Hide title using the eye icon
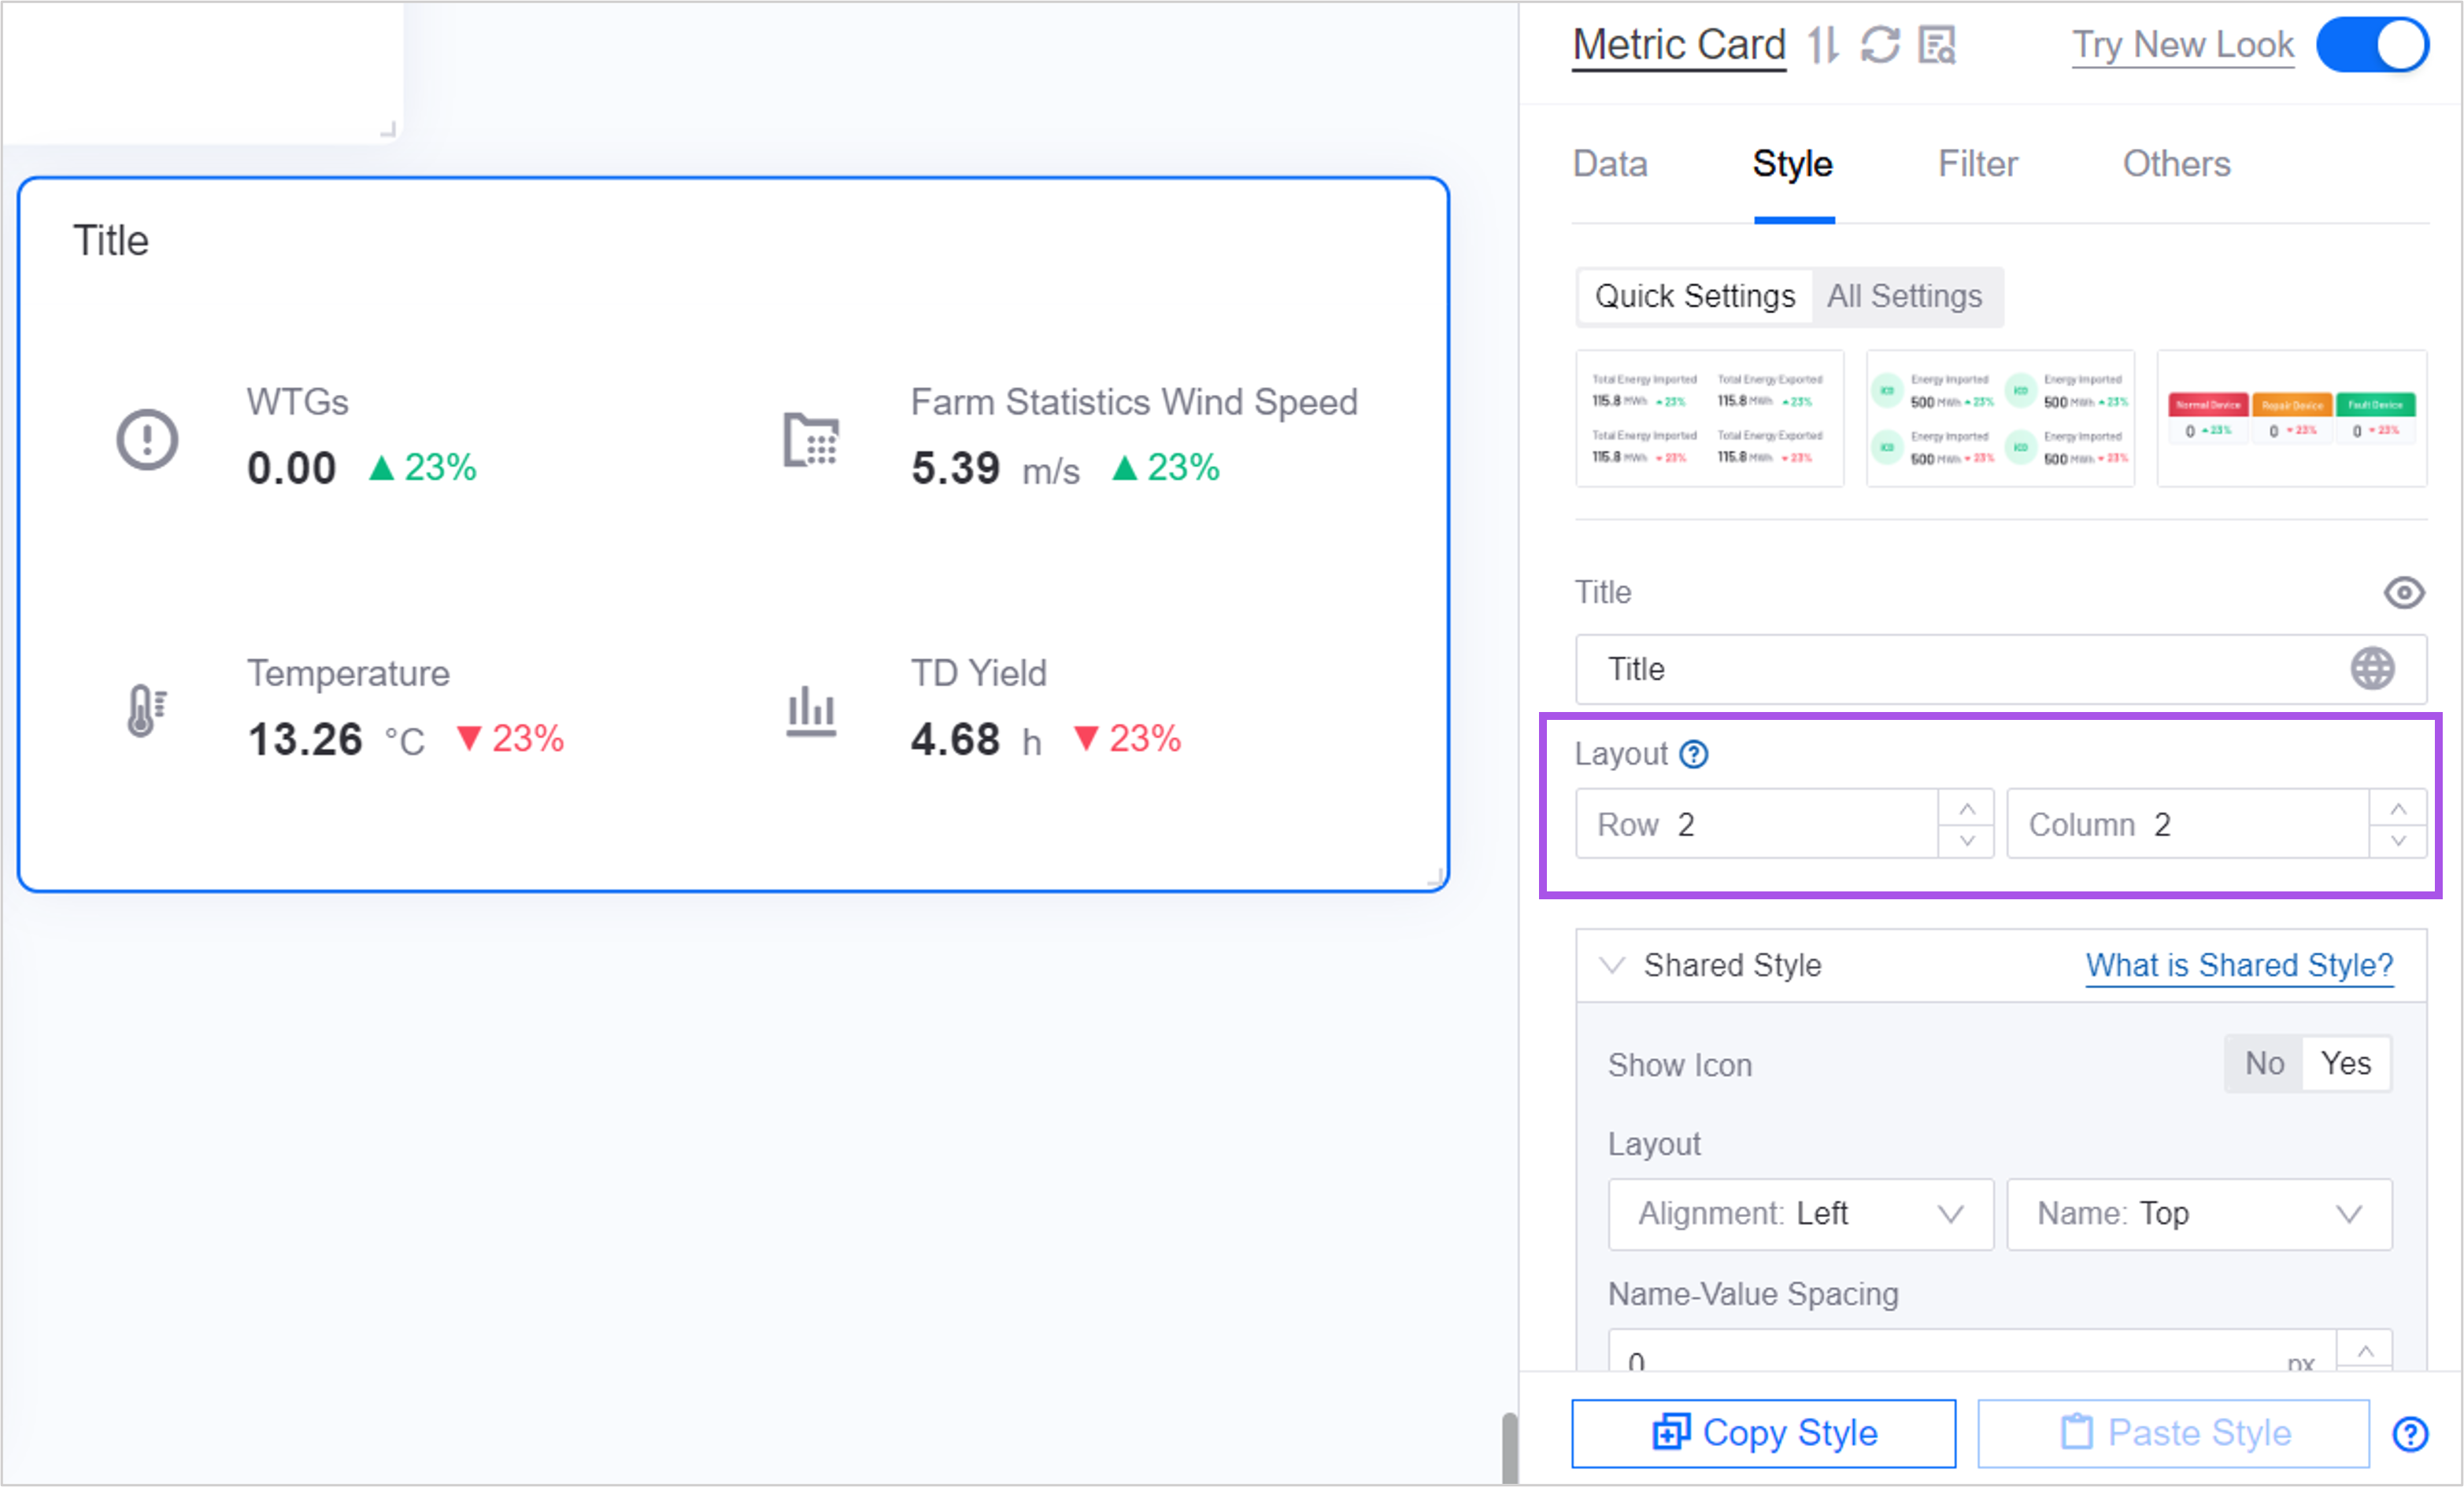Screen dimensions: 2464x1487 pos(2403,592)
